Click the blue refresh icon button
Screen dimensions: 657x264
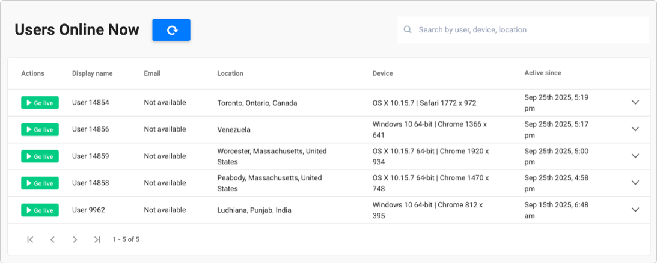click(171, 30)
